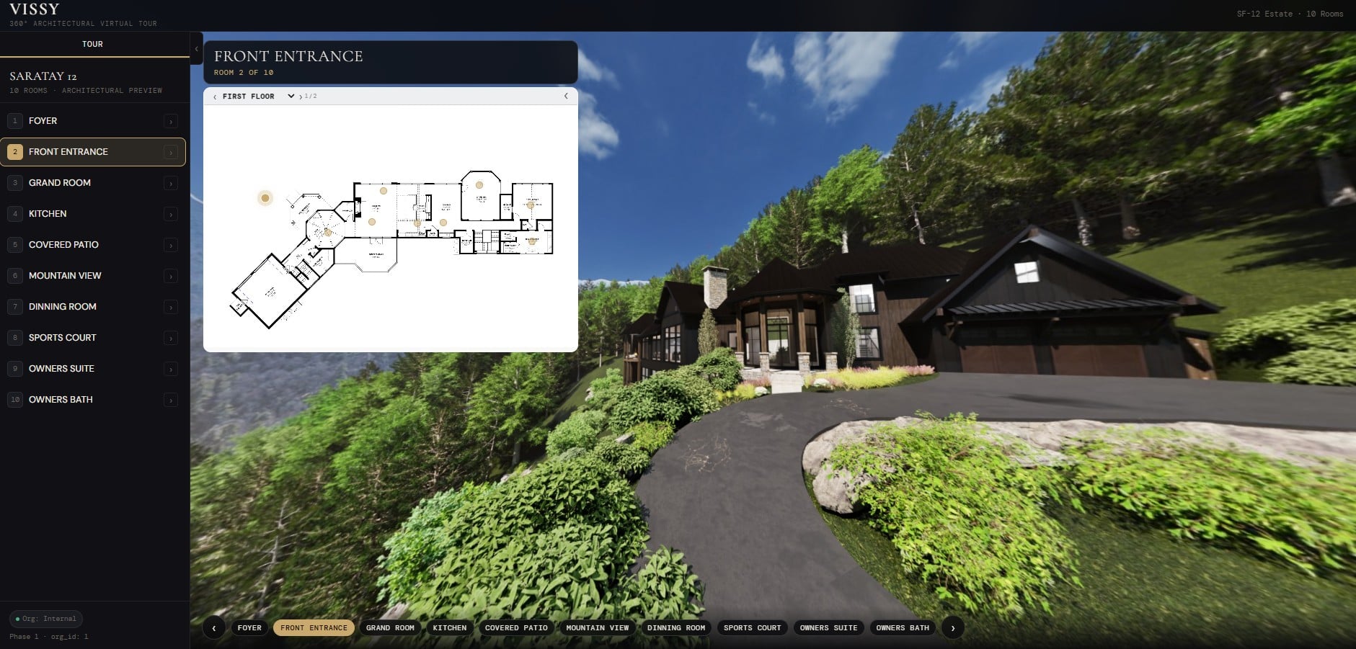The image size is (1356, 649).
Task: Go to next floor using right arrow
Action: click(x=301, y=97)
